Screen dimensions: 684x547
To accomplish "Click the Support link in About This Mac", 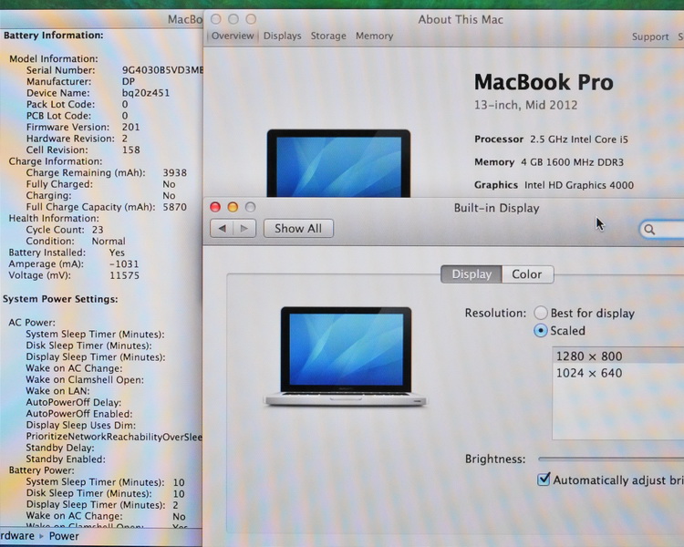I will coord(650,36).
